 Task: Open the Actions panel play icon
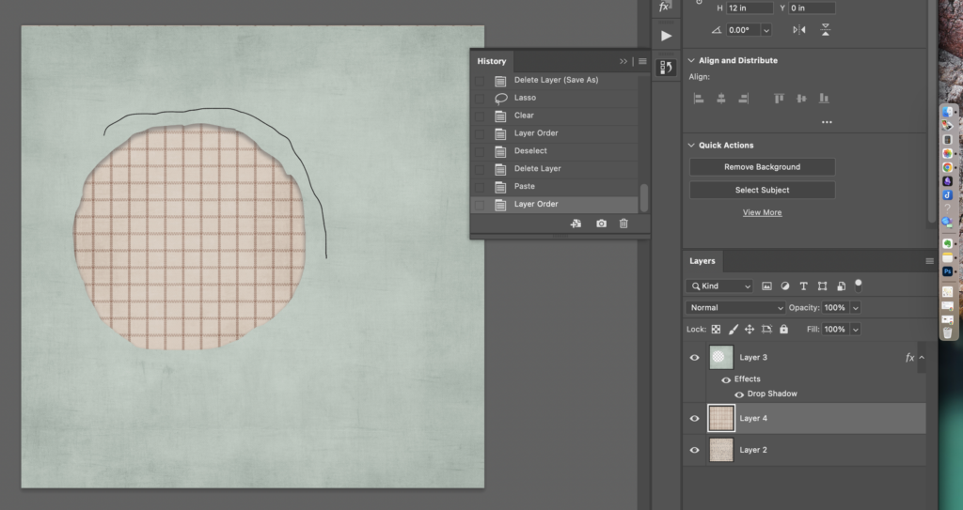point(666,37)
